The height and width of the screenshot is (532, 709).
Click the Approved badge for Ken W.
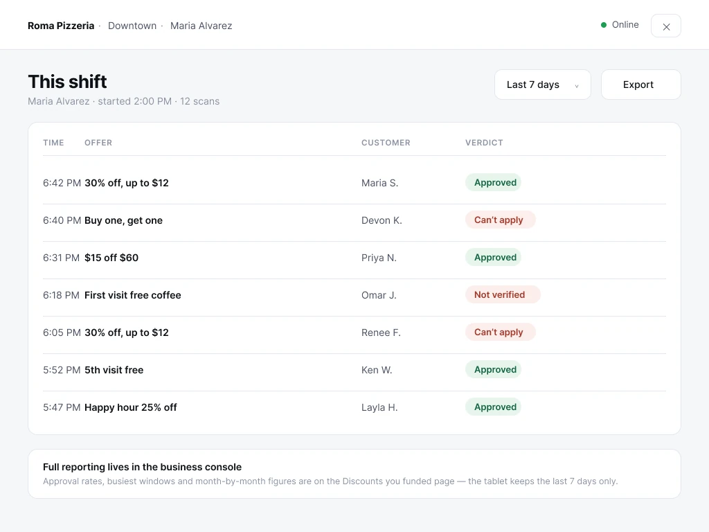pos(493,370)
